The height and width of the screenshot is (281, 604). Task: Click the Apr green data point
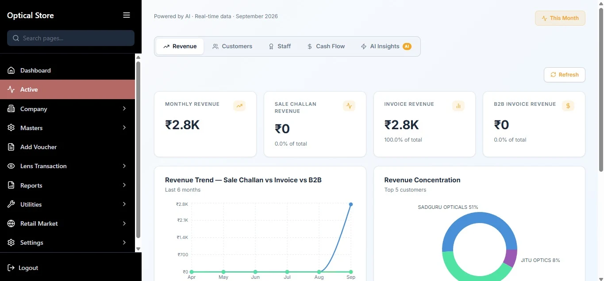click(192, 272)
